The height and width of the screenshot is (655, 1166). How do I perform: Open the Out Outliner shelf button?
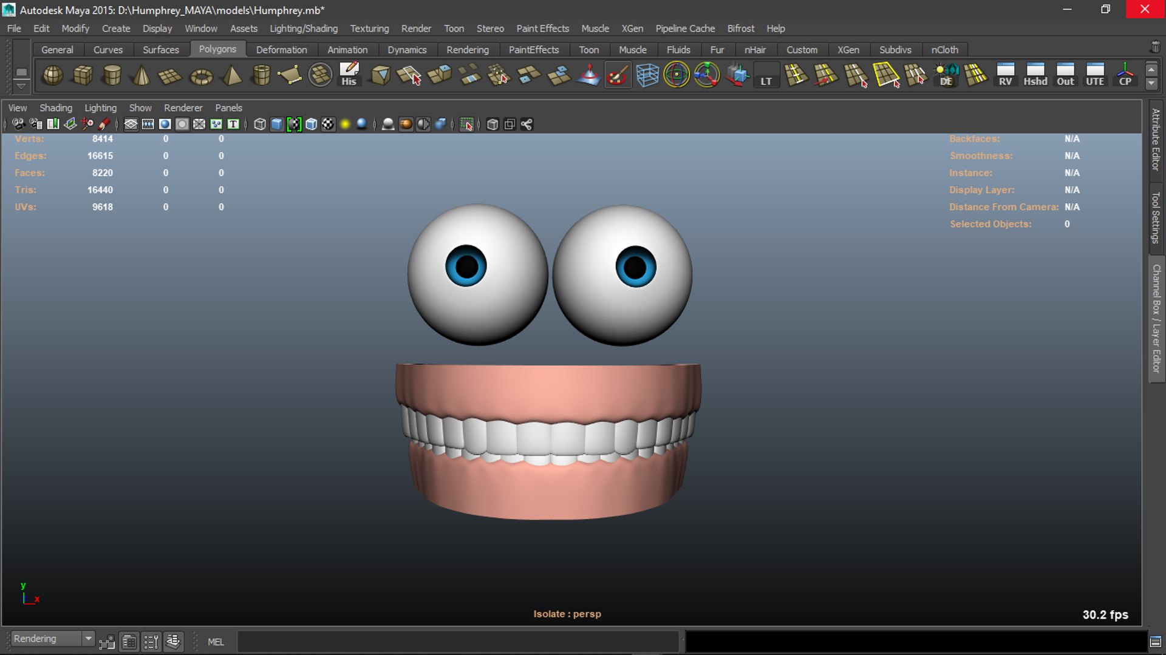pyautogui.click(x=1065, y=75)
